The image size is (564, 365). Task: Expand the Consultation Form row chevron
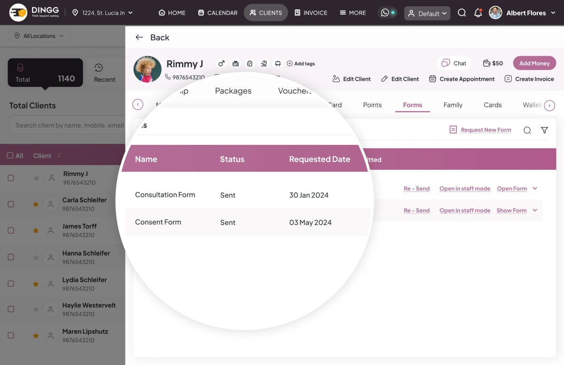point(535,188)
